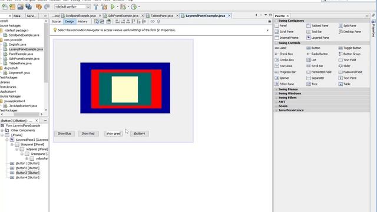377x212 pixels.
Task: Run the project with the green arrow
Action: (113, 6)
